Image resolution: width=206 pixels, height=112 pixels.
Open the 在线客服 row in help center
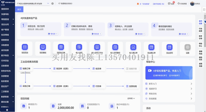tap(169, 99)
